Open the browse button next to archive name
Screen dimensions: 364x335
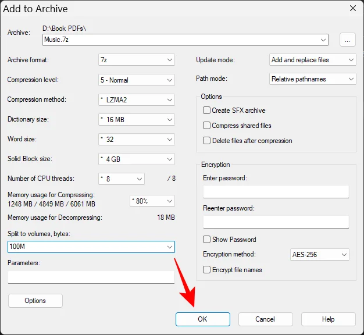pos(348,40)
